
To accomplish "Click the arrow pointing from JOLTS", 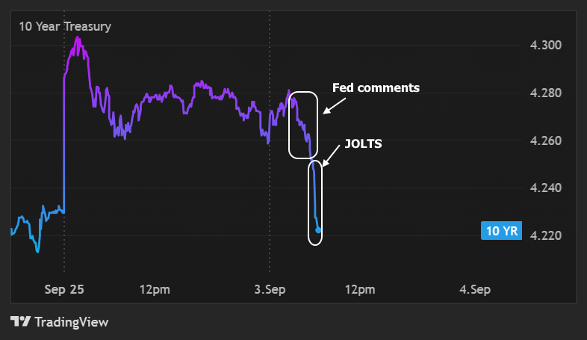I will (x=331, y=155).
